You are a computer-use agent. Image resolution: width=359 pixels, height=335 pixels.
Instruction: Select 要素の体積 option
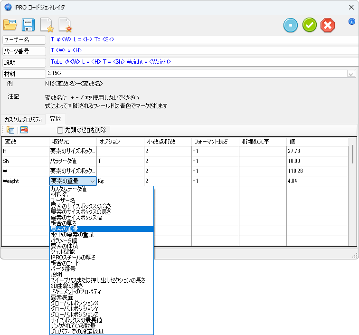(x=102, y=246)
